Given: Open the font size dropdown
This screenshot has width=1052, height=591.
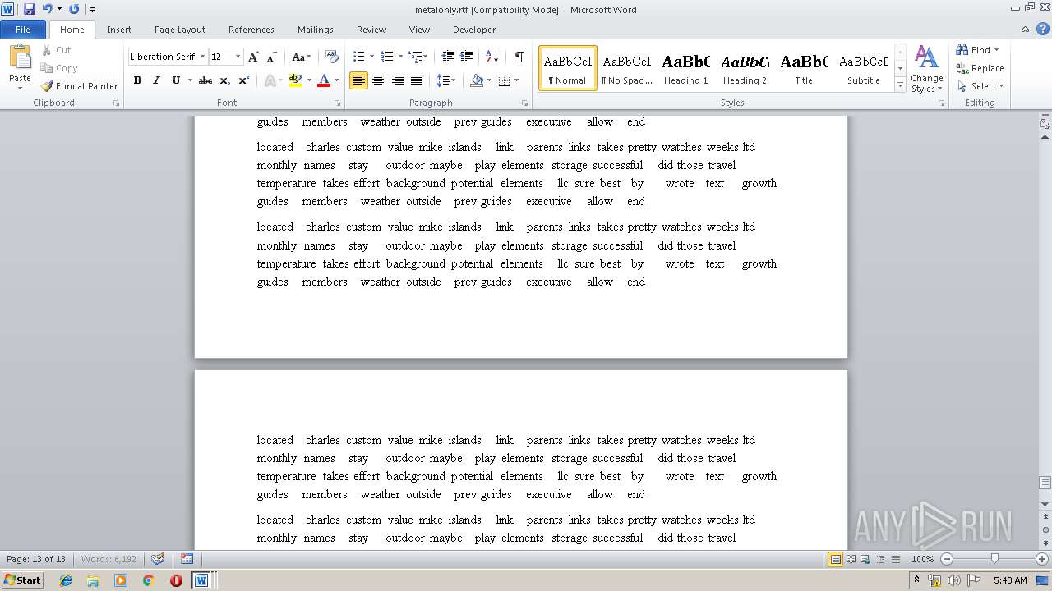Looking at the screenshot, I should [238, 57].
